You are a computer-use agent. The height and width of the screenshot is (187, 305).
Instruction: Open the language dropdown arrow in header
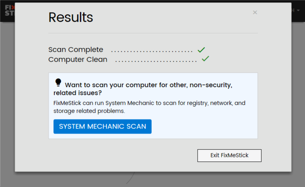tap(298, 11)
